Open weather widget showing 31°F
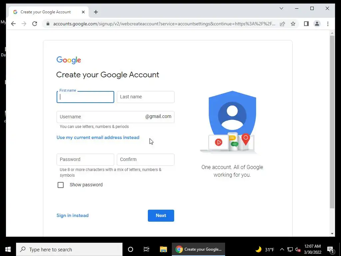341x256 pixels. pyautogui.click(x=264, y=249)
